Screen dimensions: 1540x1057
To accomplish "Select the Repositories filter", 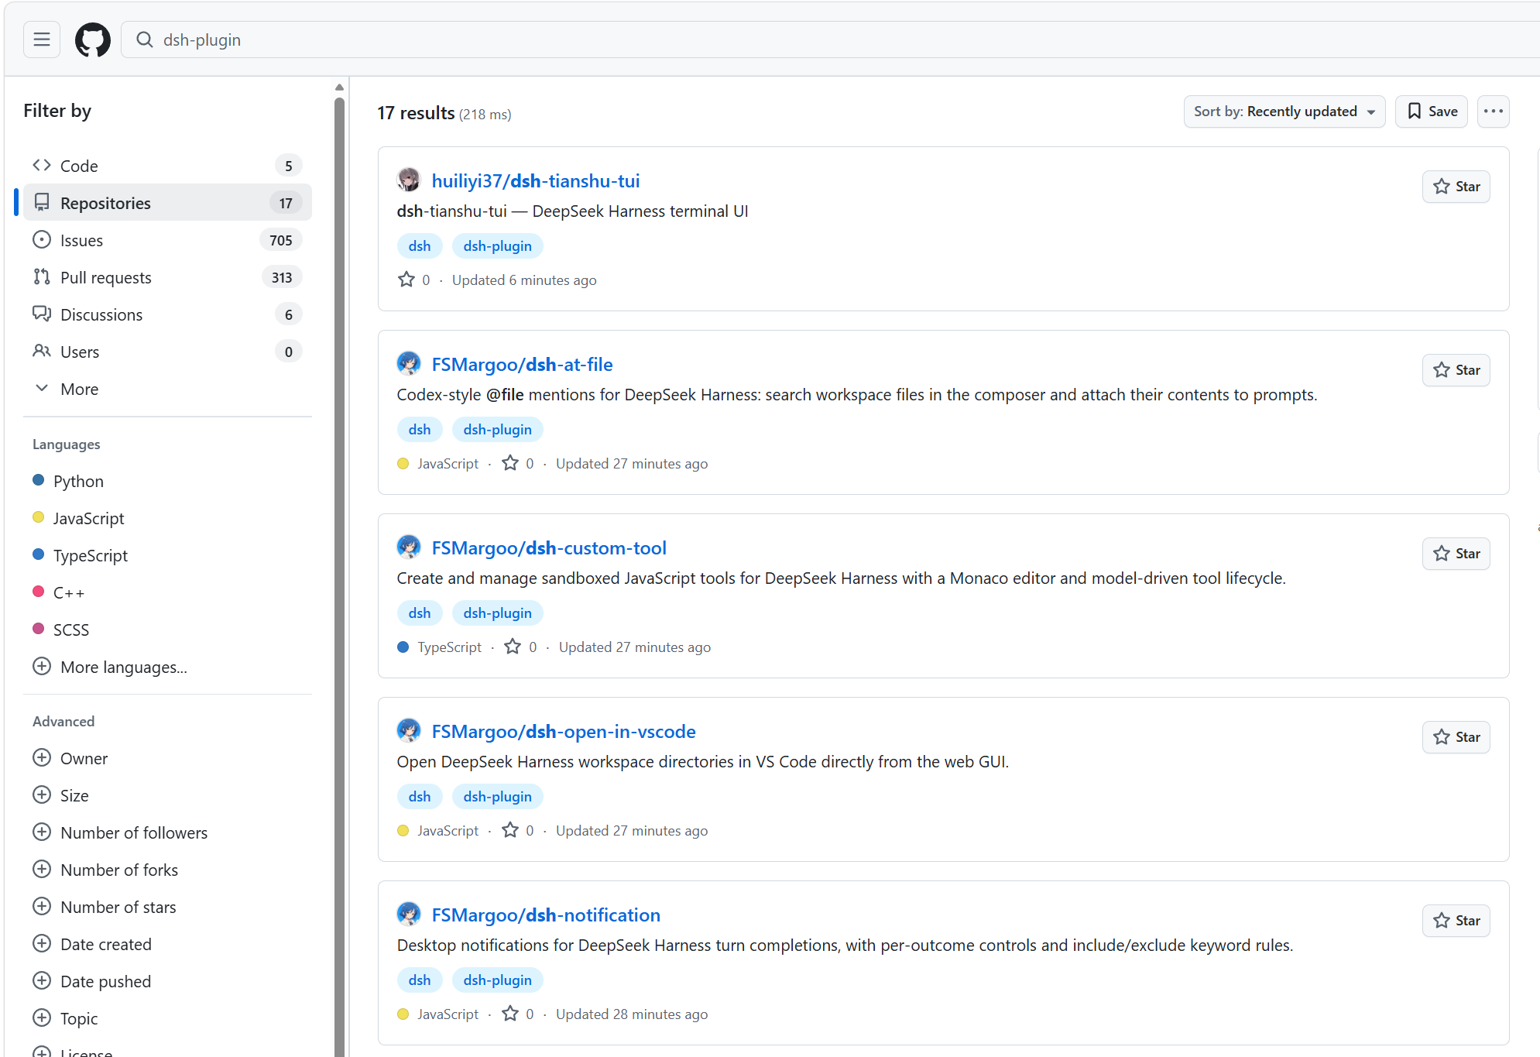I will (167, 203).
